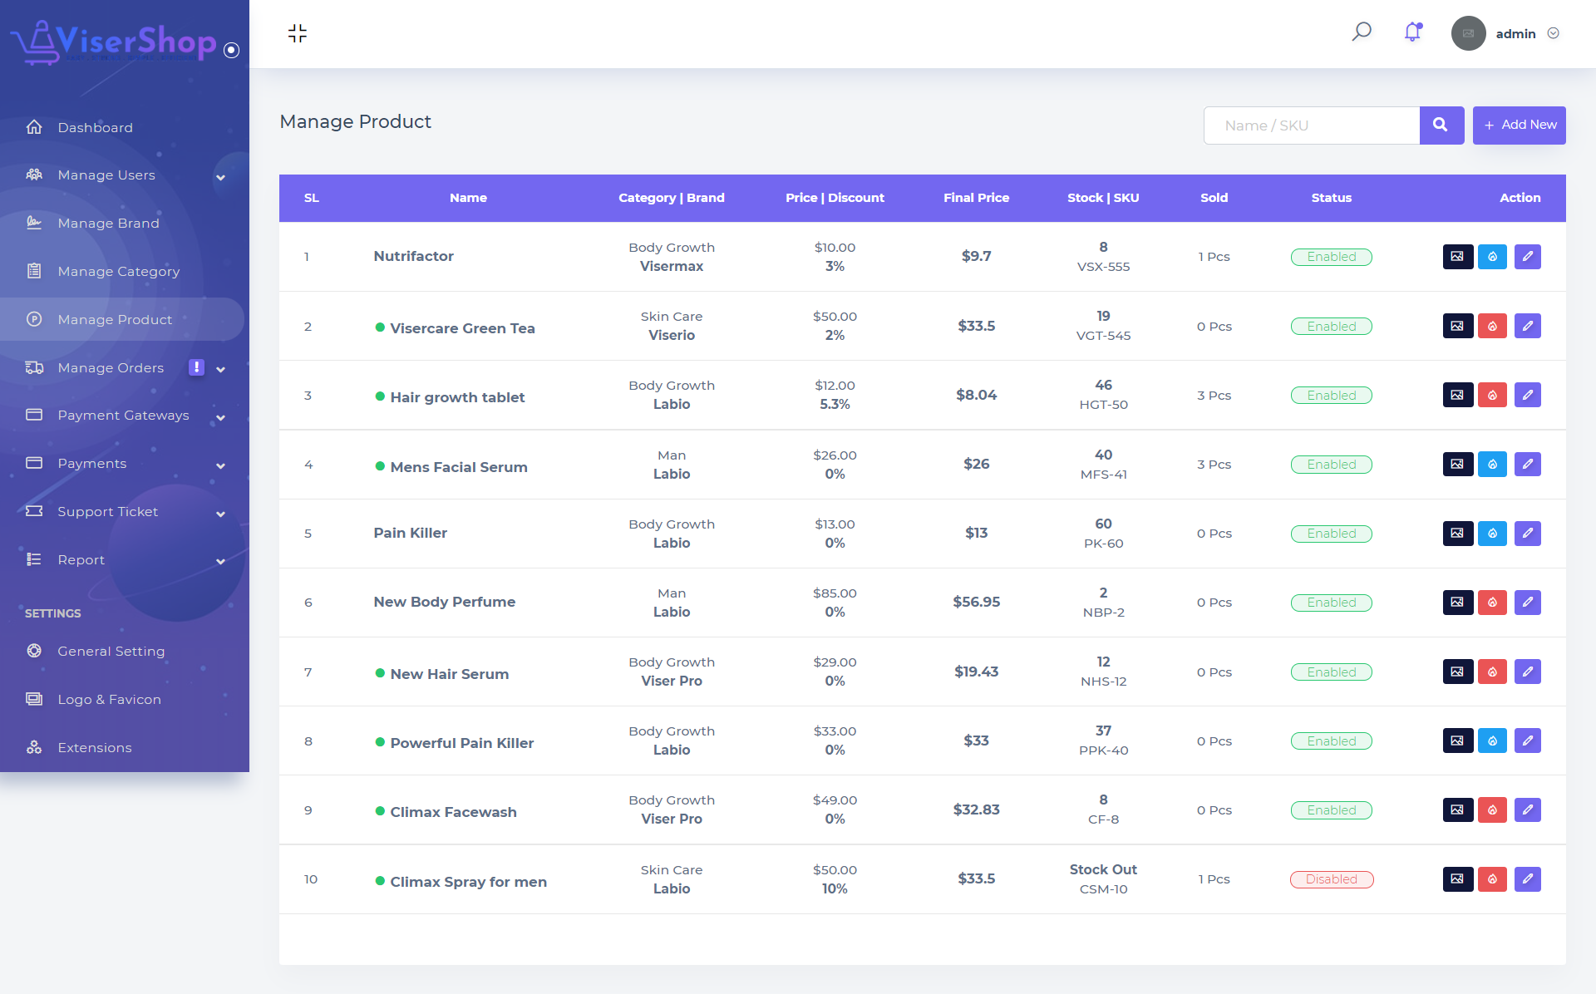1596x994 pixels.
Task: Edit Hair growth tablet with pencil icon
Action: click(x=1527, y=396)
